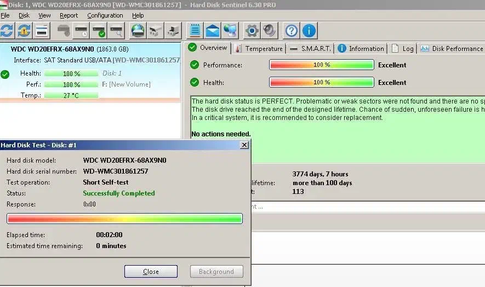Click the blue info circle toolbar icon
The width and height of the screenshot is (485, 287).
click(309, 30)
